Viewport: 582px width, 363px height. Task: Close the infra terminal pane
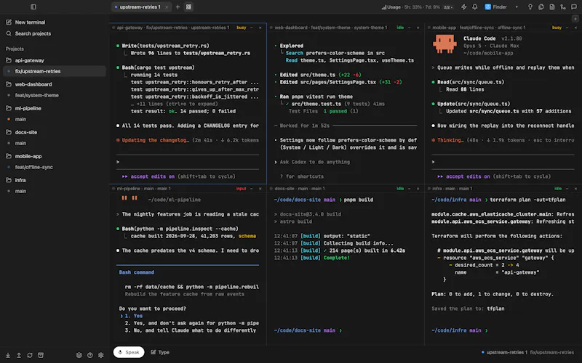[575, 189]
